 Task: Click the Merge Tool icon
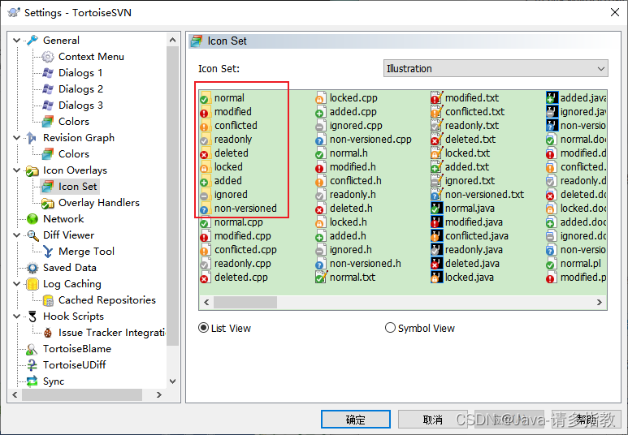[48, 252]
